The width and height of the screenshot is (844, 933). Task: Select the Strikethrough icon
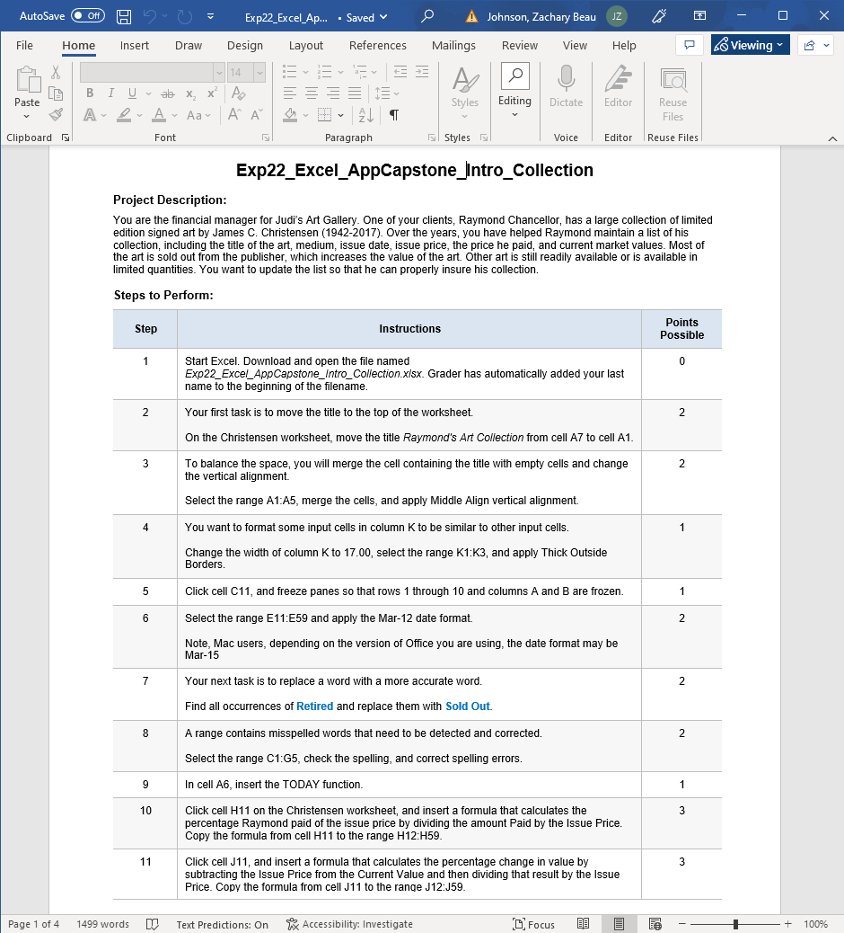(x=166, y=93)
